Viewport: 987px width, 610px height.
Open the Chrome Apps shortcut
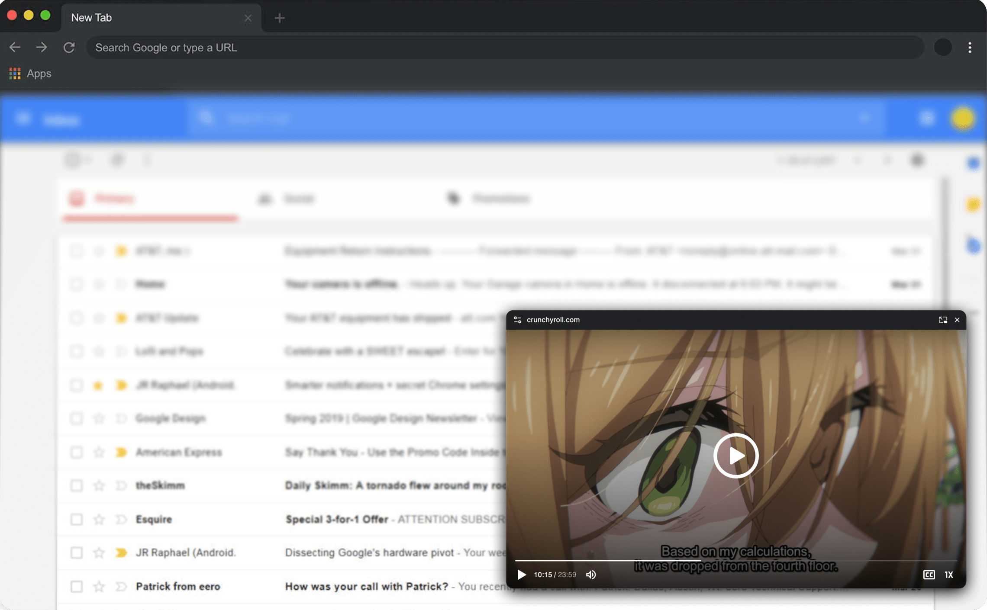(x=29, y=74)
